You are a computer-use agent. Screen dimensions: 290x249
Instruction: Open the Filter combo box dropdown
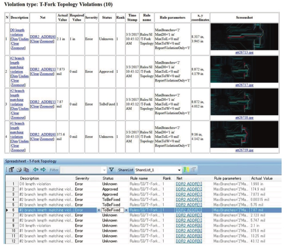pyautogui.click(x=104, y=170)
